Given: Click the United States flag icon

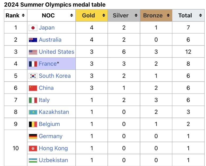Looking at the screenshot, I should (x=33, y=52).
